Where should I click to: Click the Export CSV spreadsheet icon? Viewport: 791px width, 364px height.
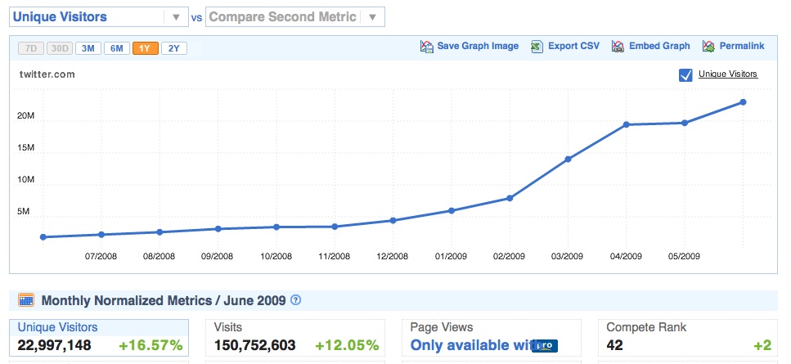click(537, 47)
